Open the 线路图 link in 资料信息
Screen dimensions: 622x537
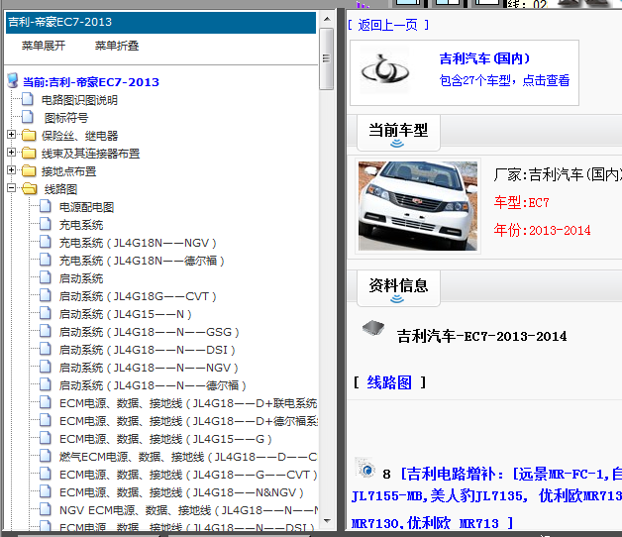coord(389,382)
